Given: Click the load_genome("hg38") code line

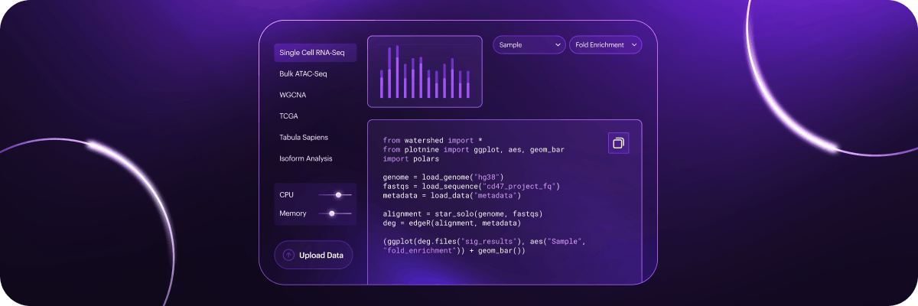Looking at the screenshot, I should tap(443, 177).
